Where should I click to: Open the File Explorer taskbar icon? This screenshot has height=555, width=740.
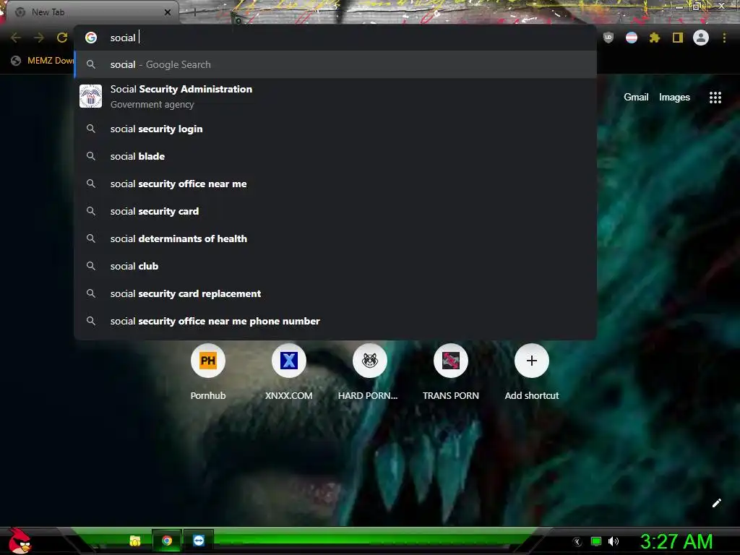[x=135, y=541]
